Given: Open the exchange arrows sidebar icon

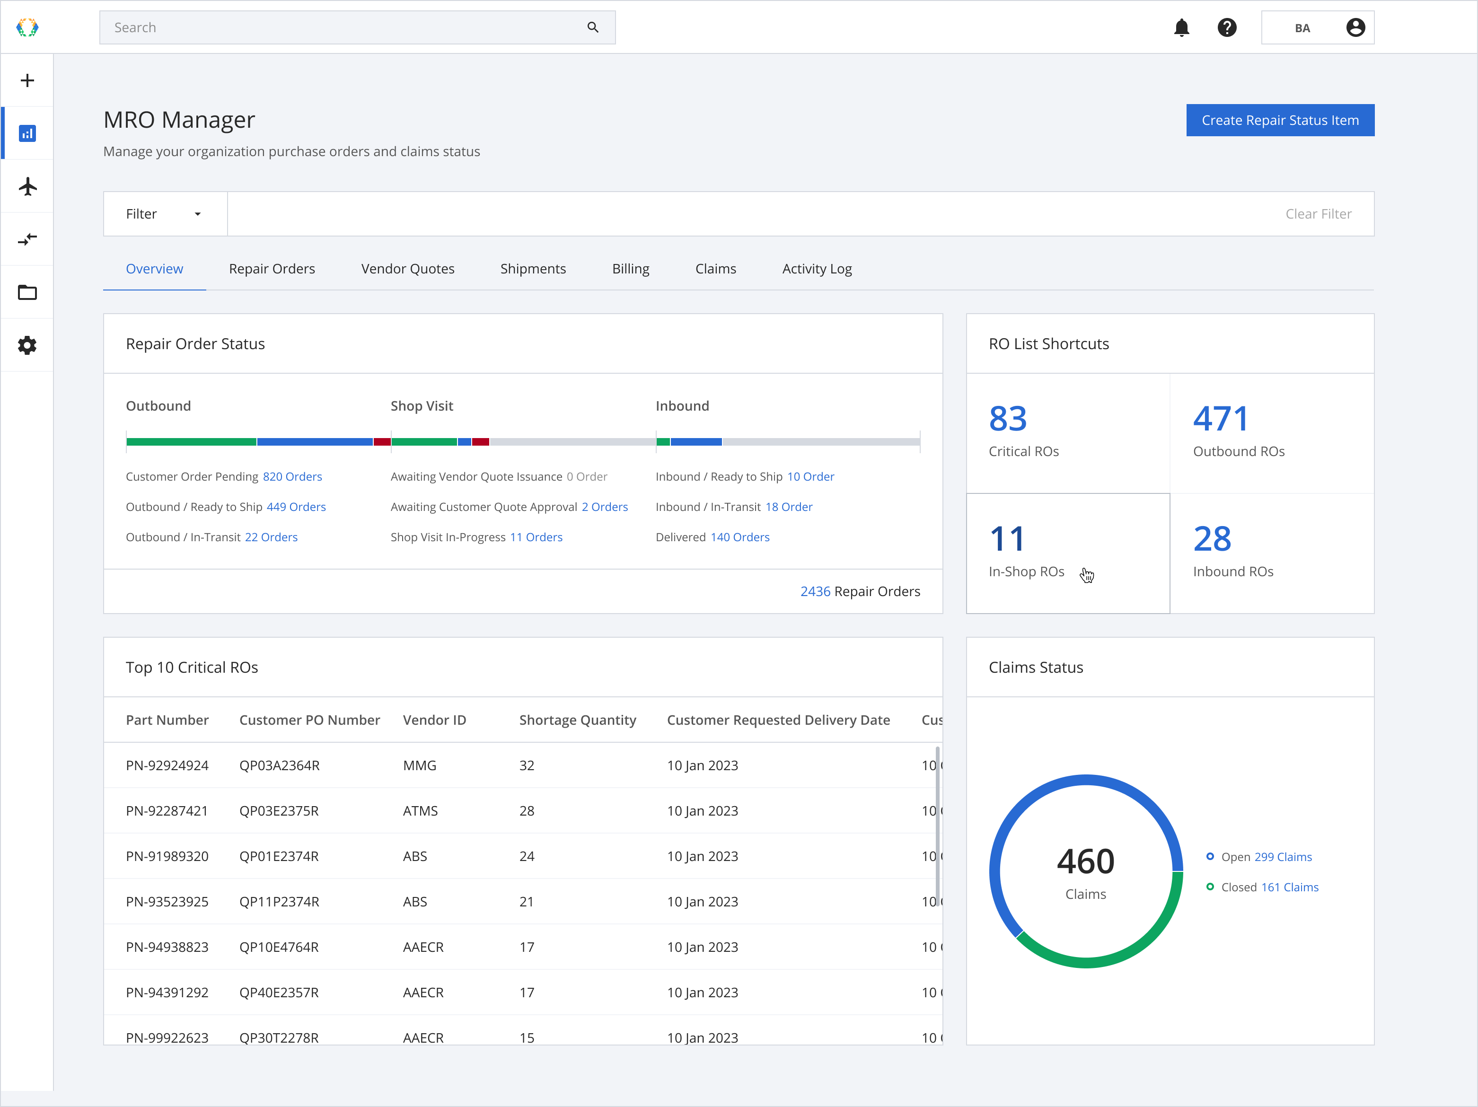Looking at the screenshot, I should pos(27,239).
